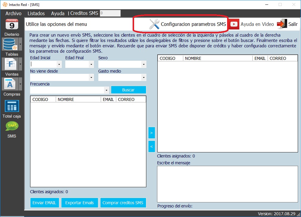Click the Creditos SMS value field

pyautogui.click(x=110, y=13)
